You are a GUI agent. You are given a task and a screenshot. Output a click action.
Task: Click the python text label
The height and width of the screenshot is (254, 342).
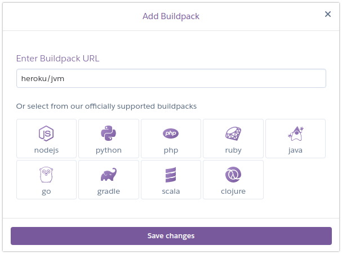coord(109,150)
